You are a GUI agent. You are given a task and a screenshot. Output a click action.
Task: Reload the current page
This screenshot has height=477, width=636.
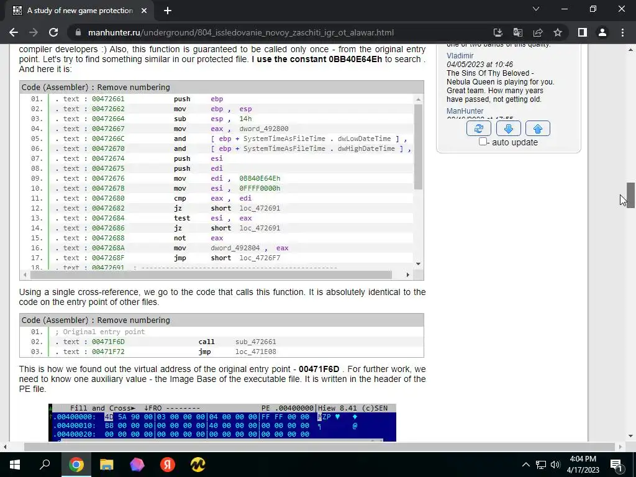point(53,32)
